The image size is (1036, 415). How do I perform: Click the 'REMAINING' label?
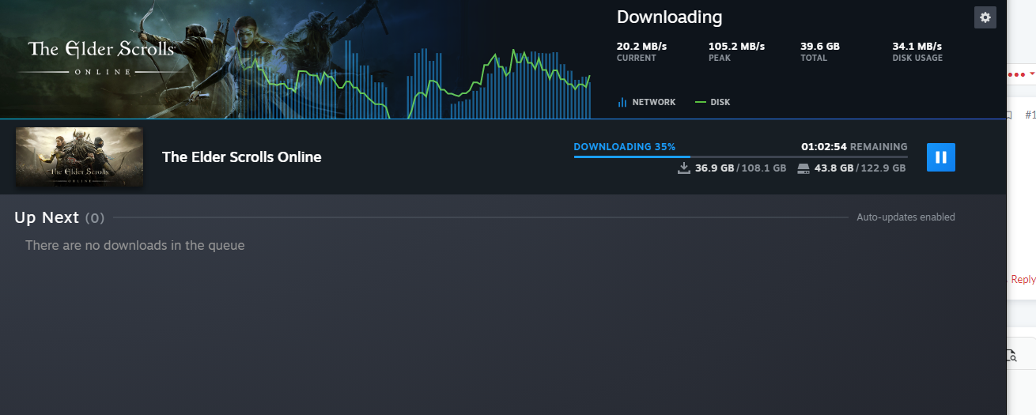[x=879, y=147]
